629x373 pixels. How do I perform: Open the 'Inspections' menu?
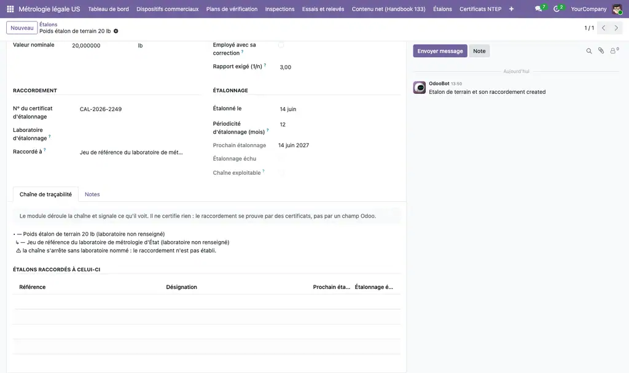coord(279,9)
